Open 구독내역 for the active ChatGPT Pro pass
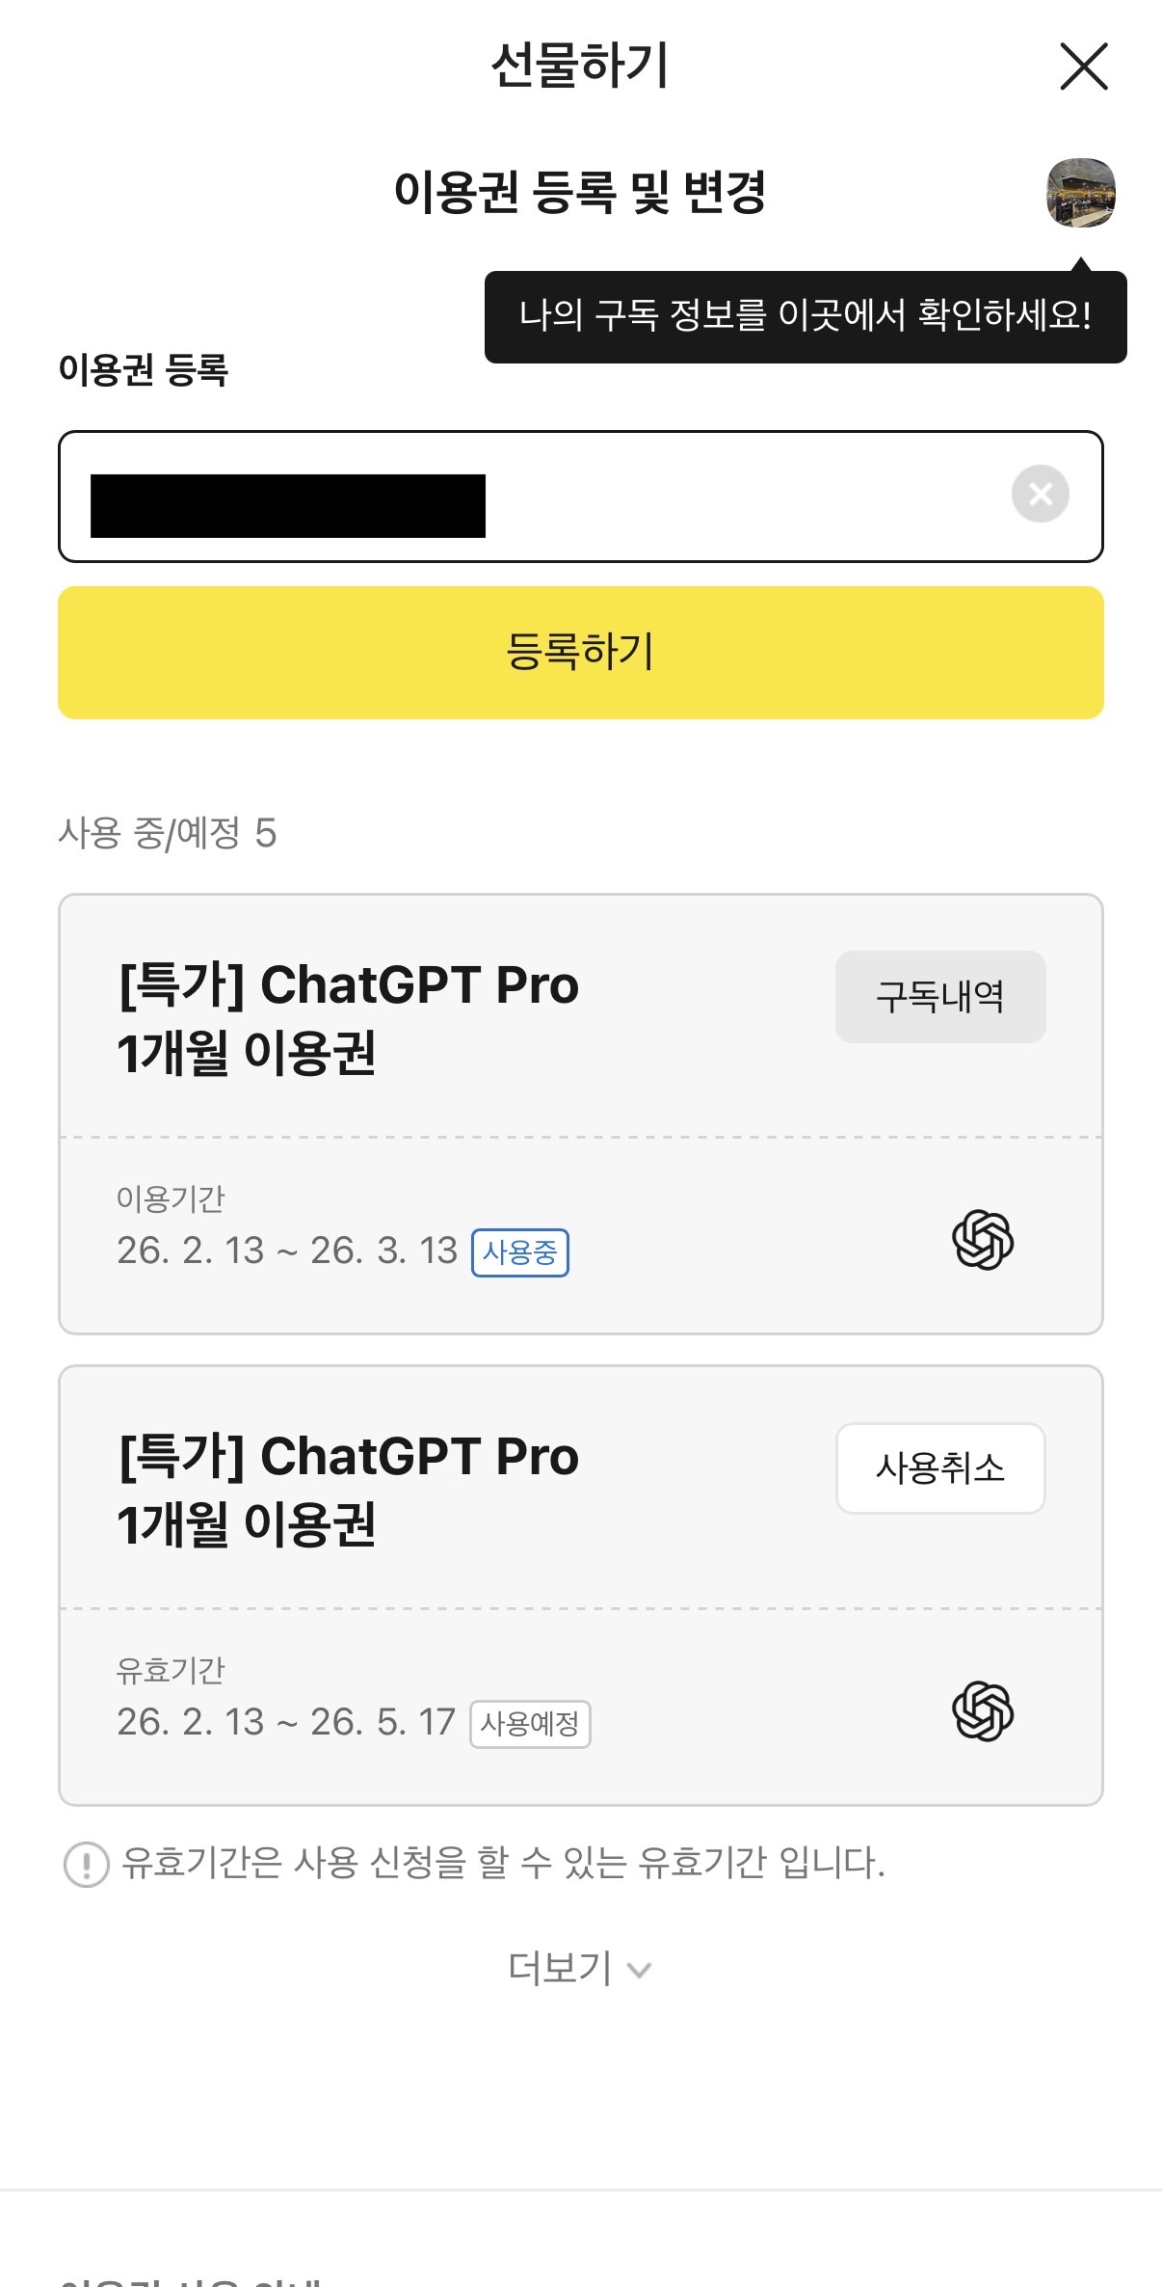 point(939,997)
